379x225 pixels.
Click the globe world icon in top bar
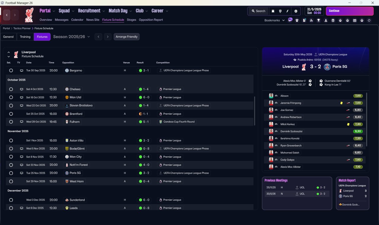[280, 11]
